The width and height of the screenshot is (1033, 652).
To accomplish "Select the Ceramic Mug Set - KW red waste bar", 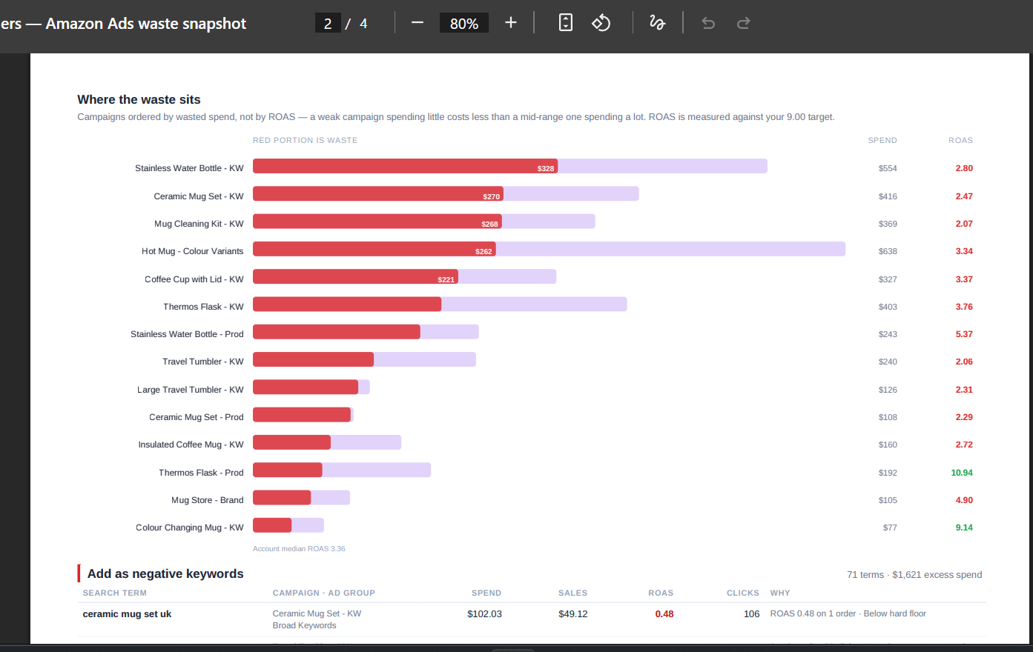I will (x=378, y=194).
